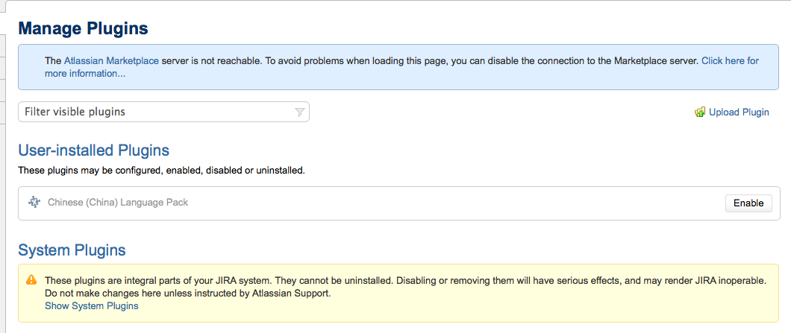Screen dimensions: 791x333
Task: Focus the Filter visible plugins field
Action: (x=157, y=112)
